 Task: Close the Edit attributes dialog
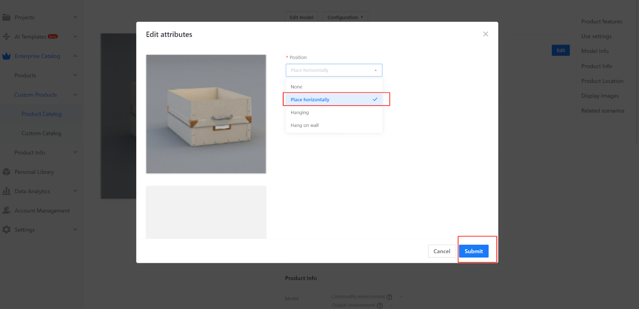click(x=486, y=34)
